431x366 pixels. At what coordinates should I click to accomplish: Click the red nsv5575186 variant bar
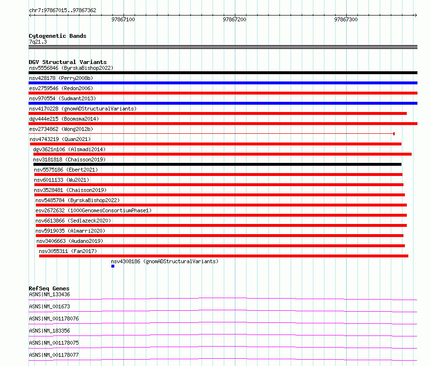pyautogui.click(x=218, y=175)
